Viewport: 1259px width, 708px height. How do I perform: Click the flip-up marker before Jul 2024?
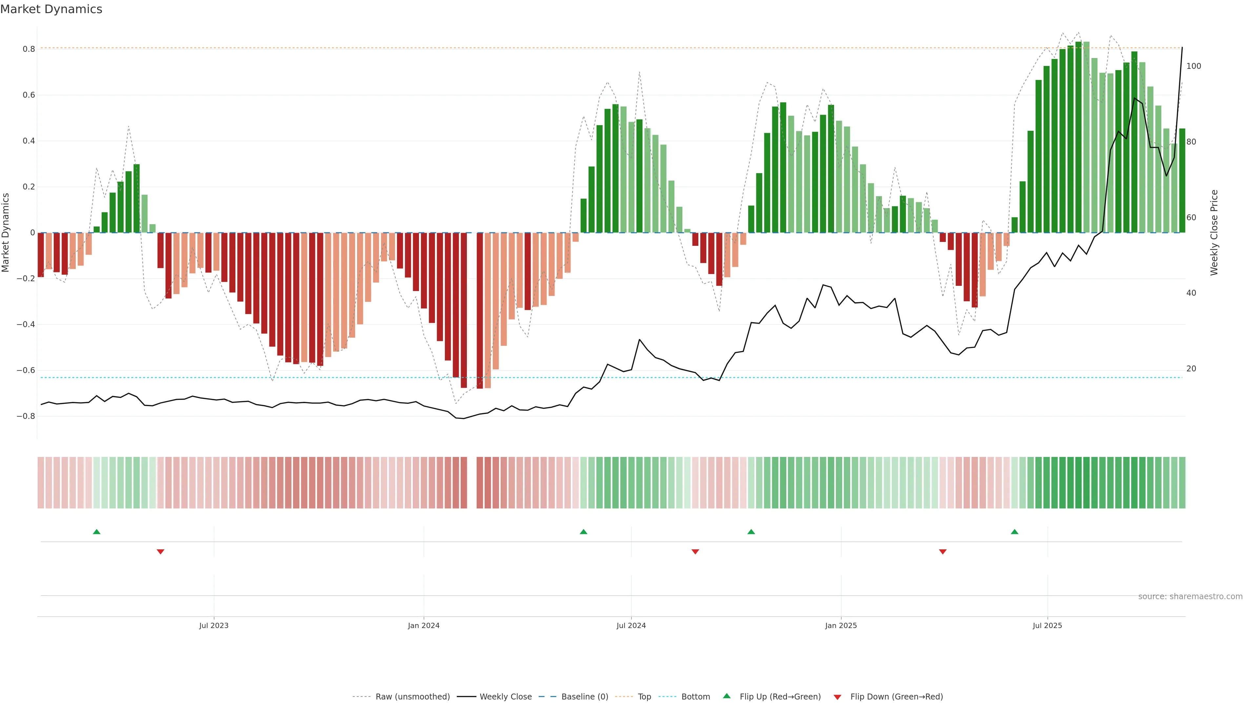(x=583, y=532)
